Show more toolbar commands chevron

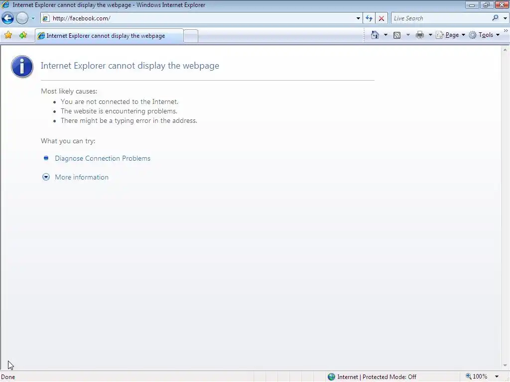coord(506,30)
